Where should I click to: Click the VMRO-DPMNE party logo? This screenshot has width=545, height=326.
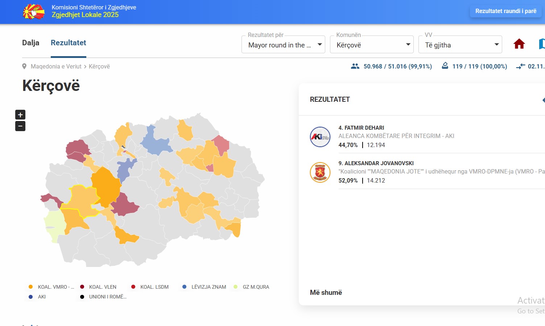(320, 172)
